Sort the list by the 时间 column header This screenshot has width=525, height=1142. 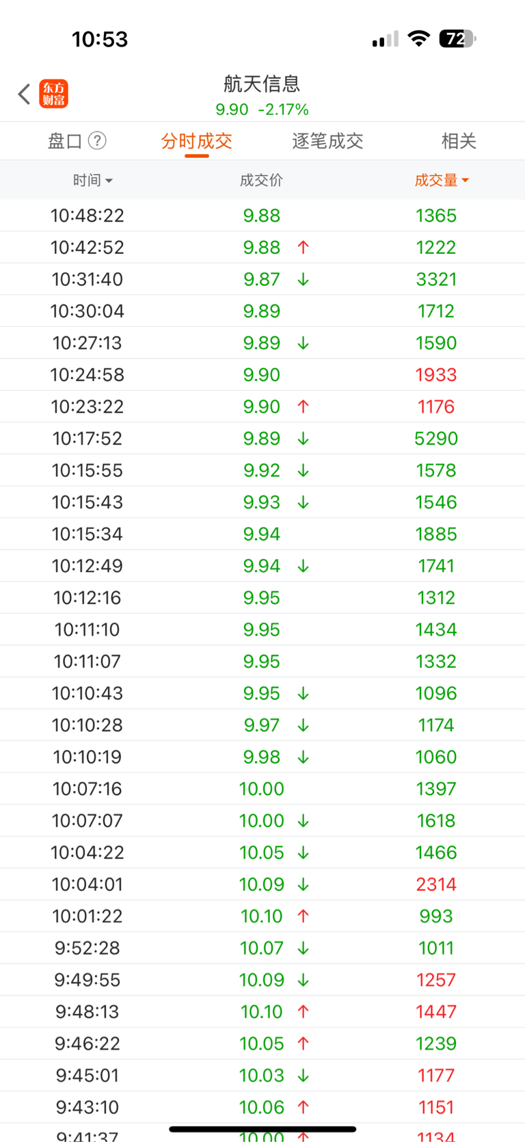pyautogui.click(x=92, y=180)
